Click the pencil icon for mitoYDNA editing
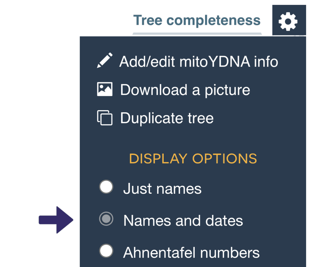Image resolution: width=311 pixels, height=267 pixels. [x=105, y=61]
